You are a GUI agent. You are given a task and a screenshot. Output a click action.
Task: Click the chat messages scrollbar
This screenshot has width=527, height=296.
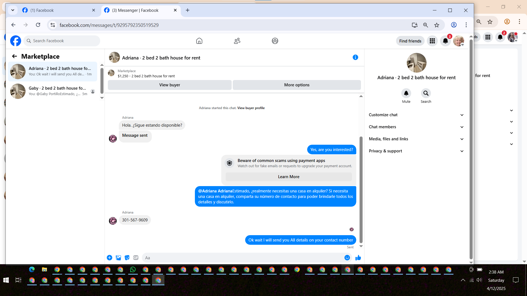pyautogui.click(x=361, y=190)
